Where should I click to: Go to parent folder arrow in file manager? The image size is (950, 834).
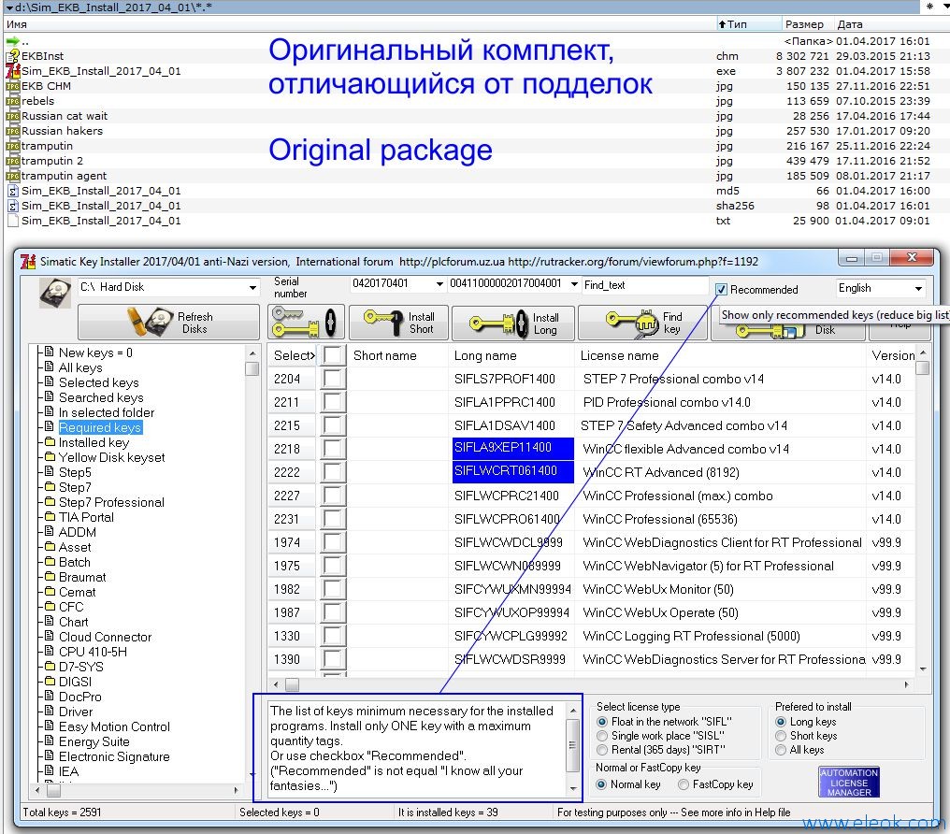click(14, 41)
